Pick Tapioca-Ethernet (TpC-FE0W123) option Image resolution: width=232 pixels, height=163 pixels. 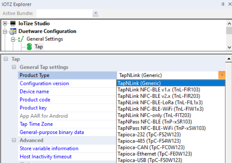point(171,154)
